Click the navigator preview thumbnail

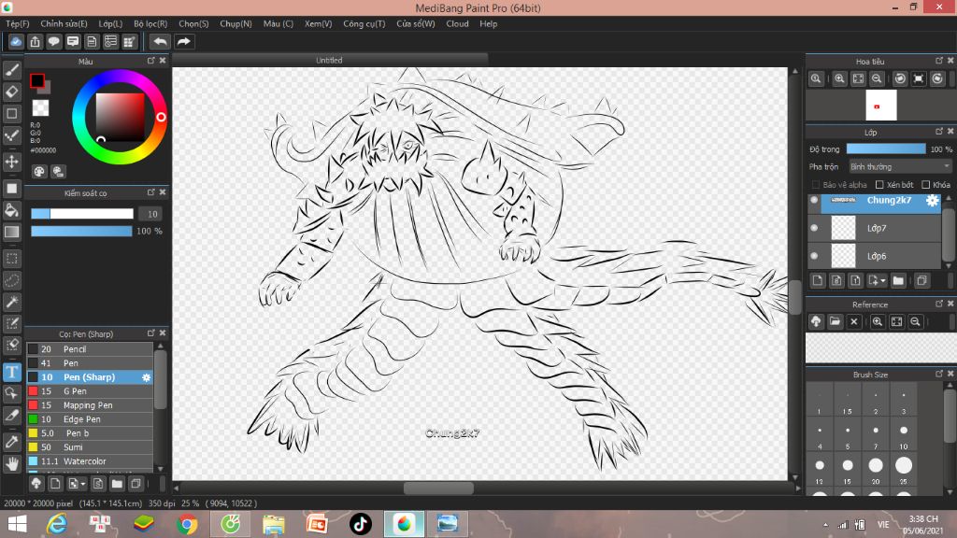pyautogui.click(x=880, y=105)
